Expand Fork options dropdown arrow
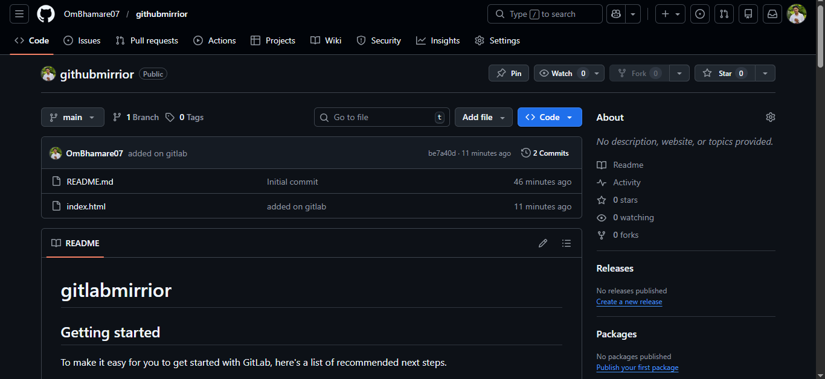The width and height of the screenshot is (825, 379). point(679,73)
